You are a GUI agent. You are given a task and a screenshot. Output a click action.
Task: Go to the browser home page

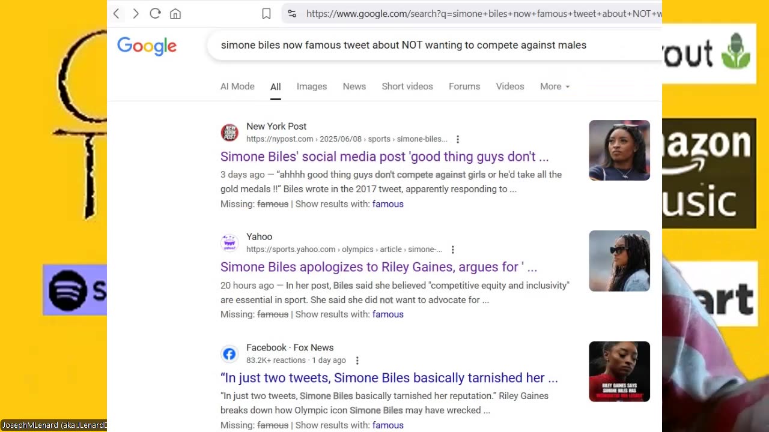(175, 14)
